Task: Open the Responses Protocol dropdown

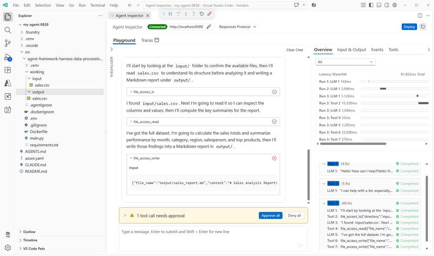Action: point(238,27)
